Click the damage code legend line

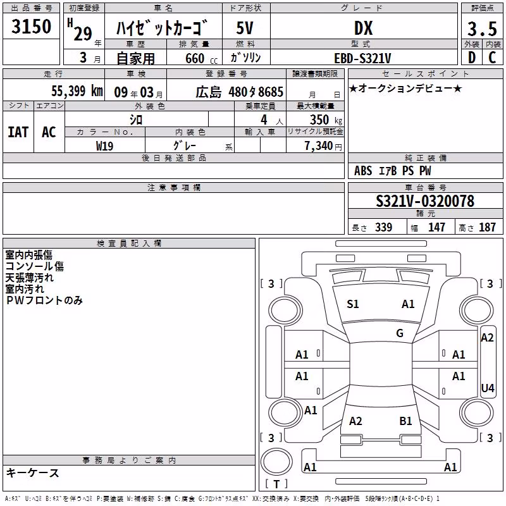(x=222, y=499)
